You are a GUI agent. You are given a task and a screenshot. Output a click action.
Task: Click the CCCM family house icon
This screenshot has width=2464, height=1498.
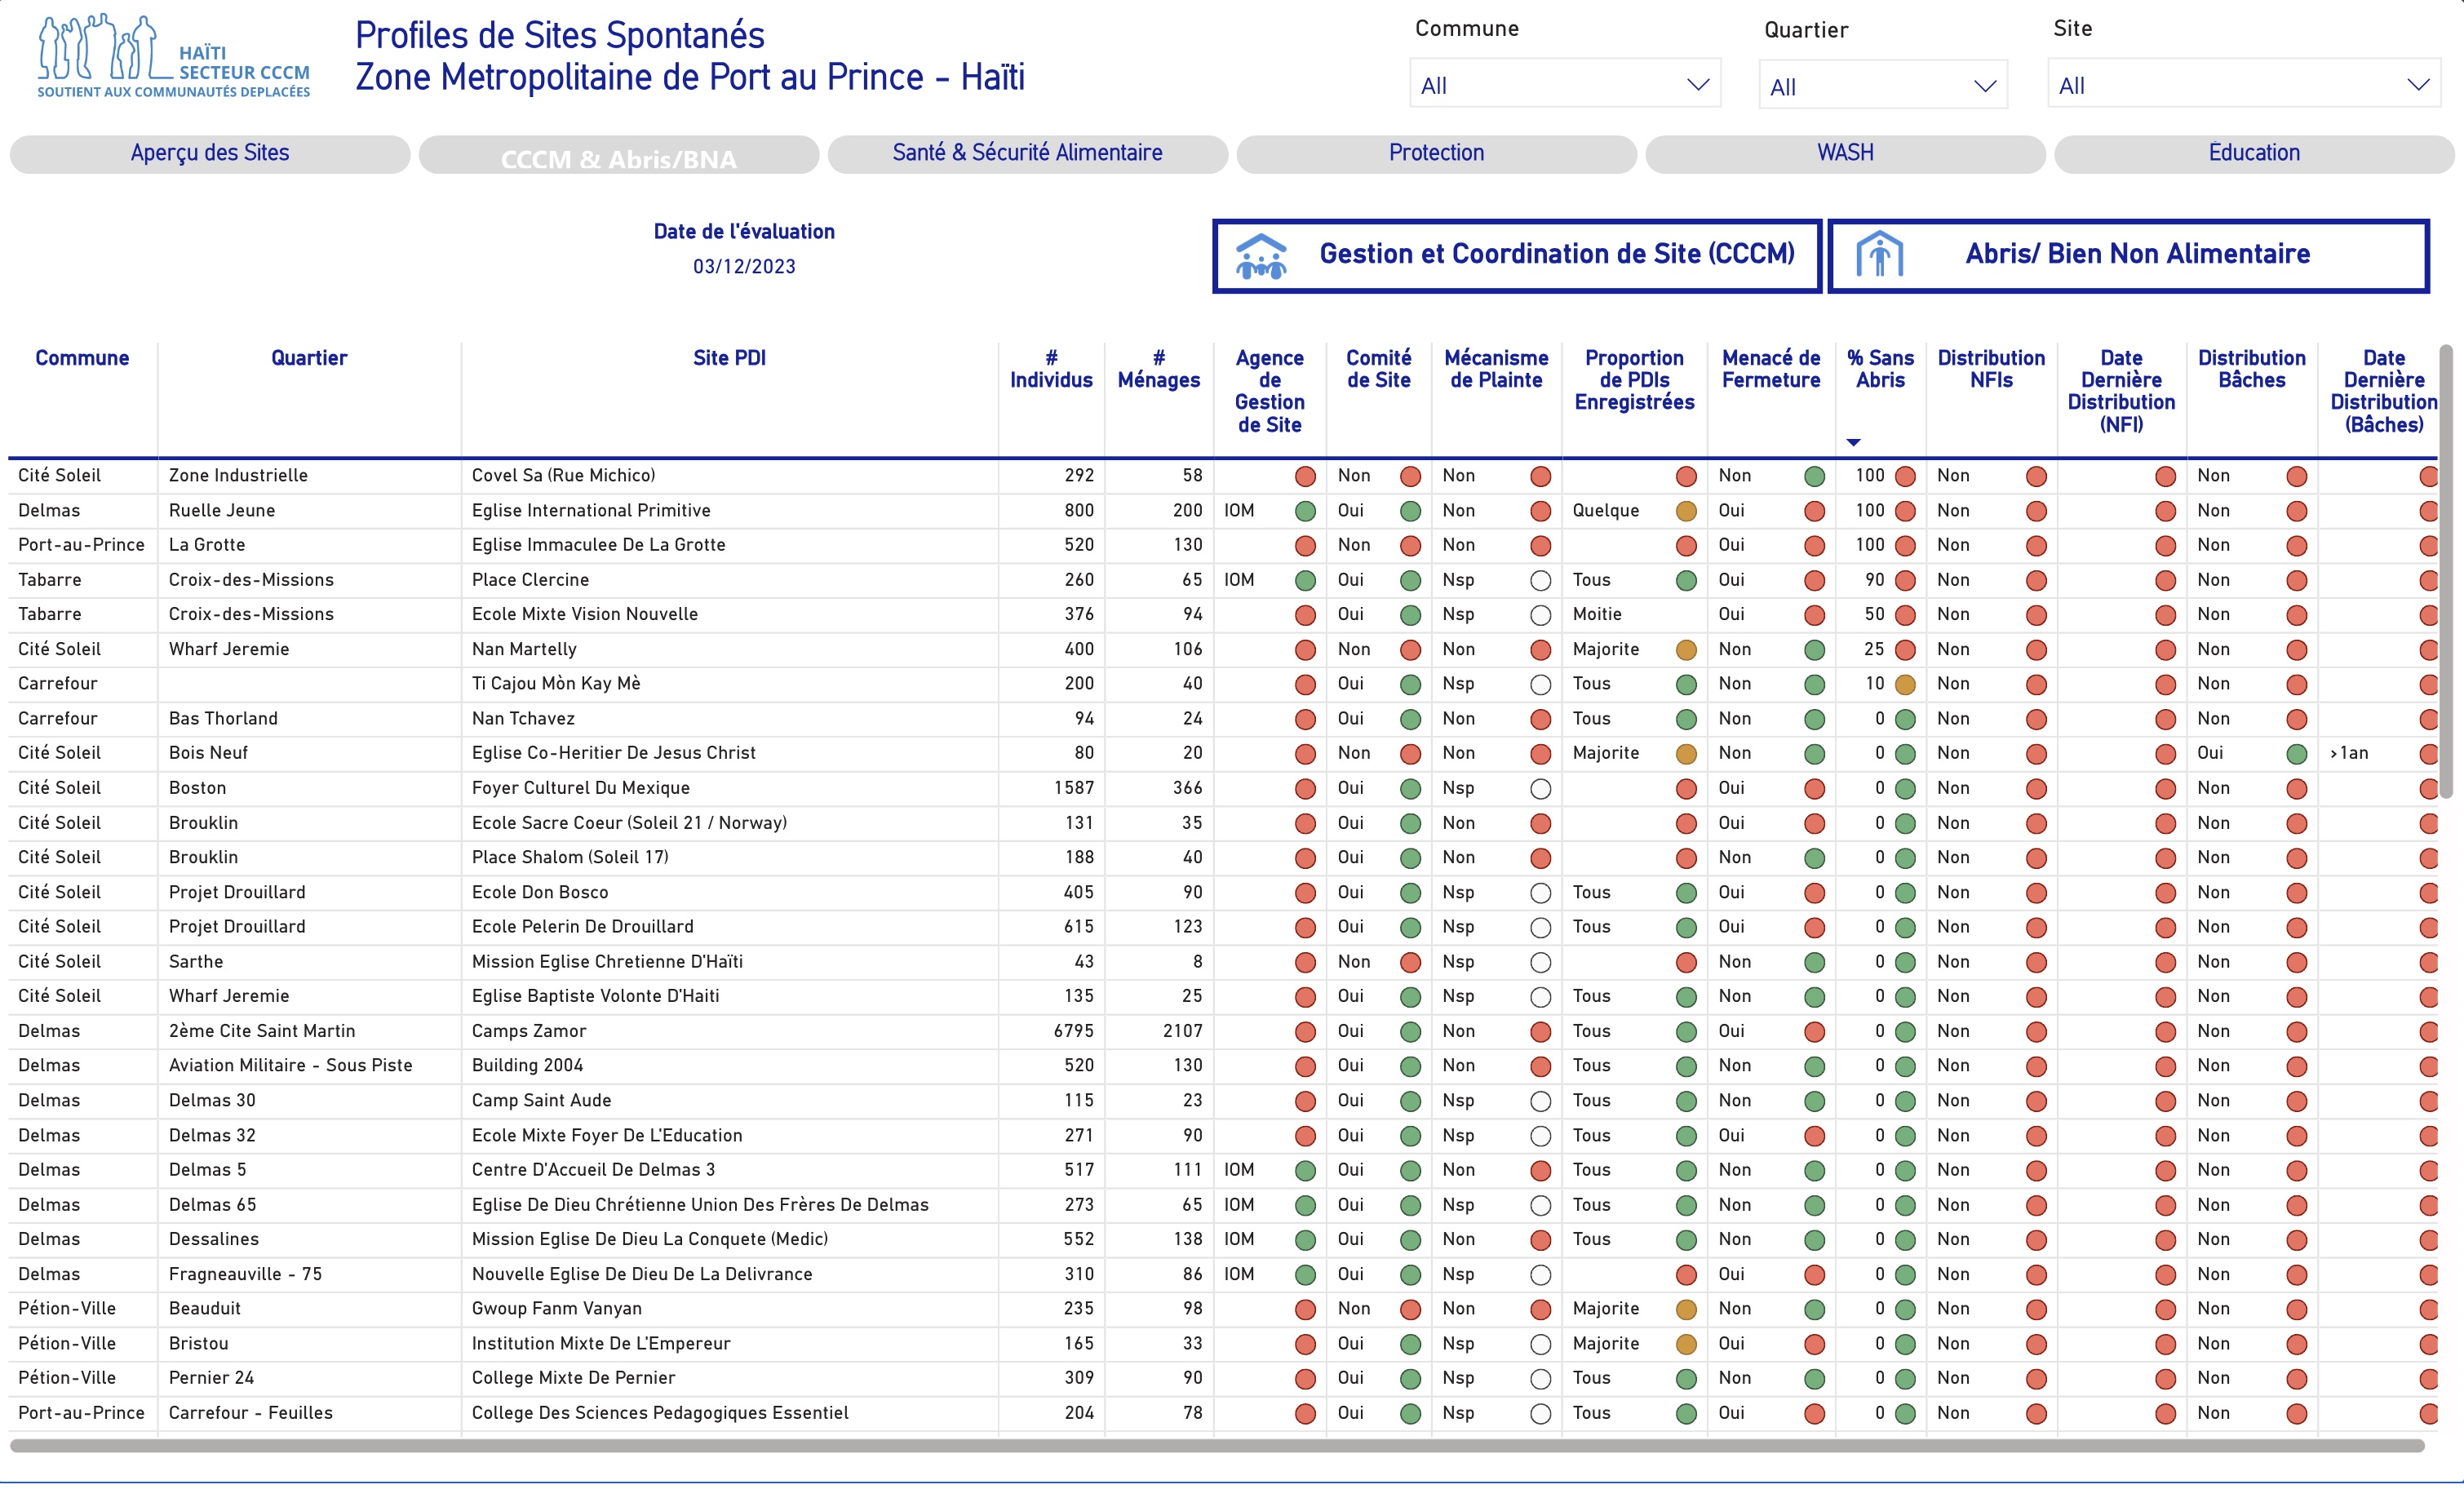point(1261,256)
